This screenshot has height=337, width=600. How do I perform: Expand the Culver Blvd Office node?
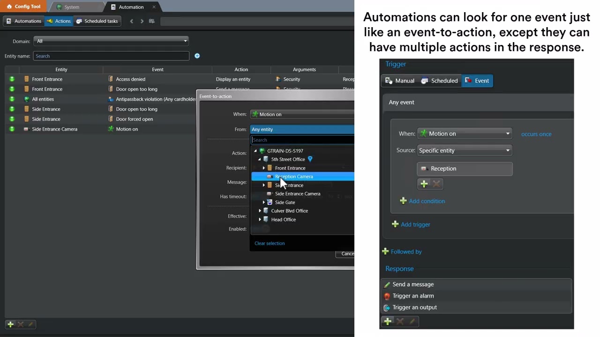[260, 211]
